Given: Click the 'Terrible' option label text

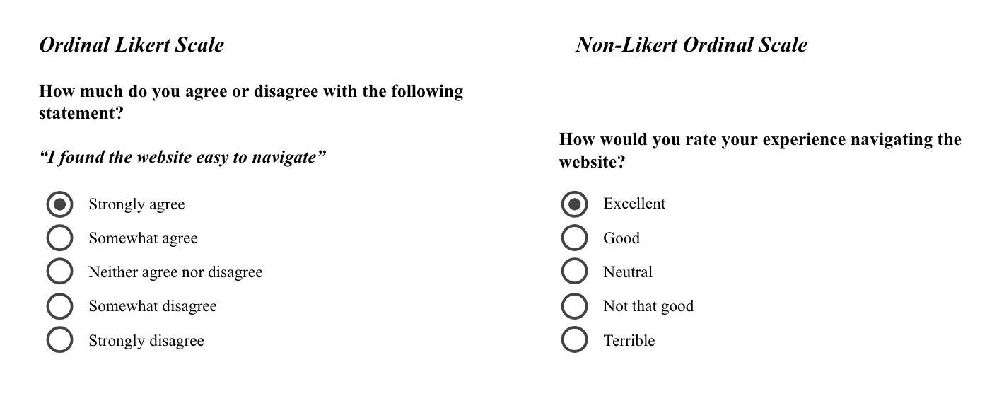Looking at the screenshot, I should (x=629, y=340).
